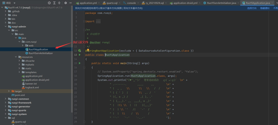Select pom.xml in project tree
The image size is (278, 125).
tap(18, 95)
